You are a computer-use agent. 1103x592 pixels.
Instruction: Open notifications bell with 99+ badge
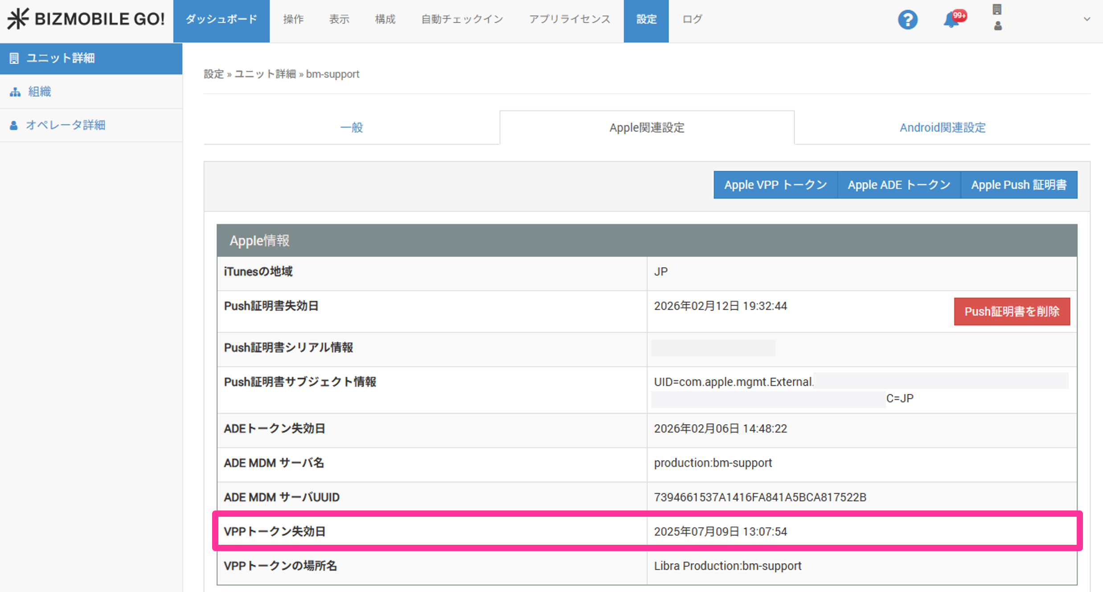pyautogui.click(x=951, y=20)
